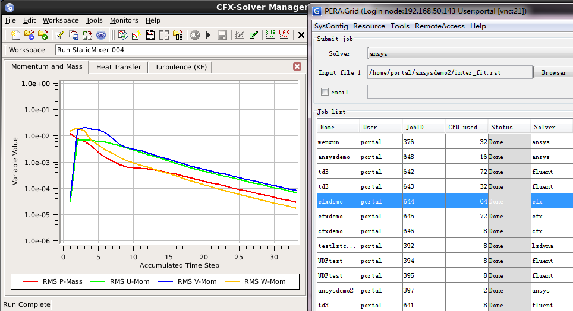Click the CFX-Solver Manager window icon
This screenshot has height=311, width=573.
tap(10, 7)
